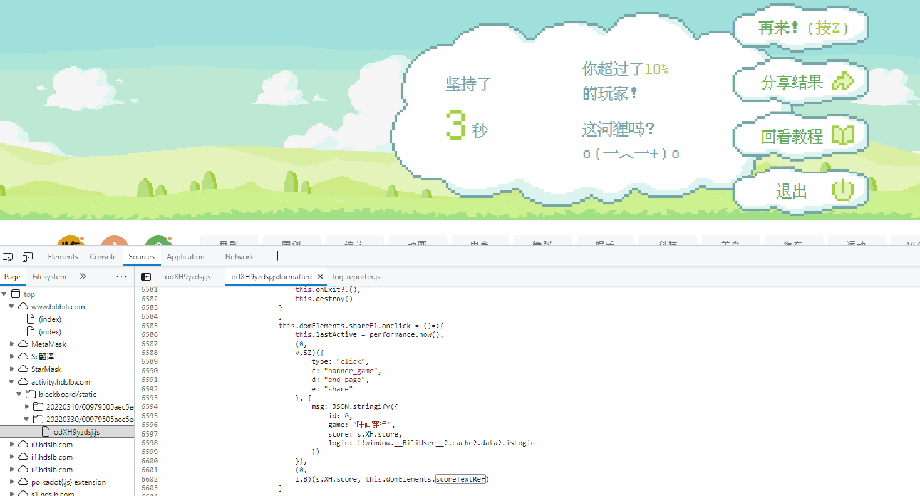920x496 pixels.
Task: Click the » chevron to show hidden navigator tabs
Action: click(82, 276)
